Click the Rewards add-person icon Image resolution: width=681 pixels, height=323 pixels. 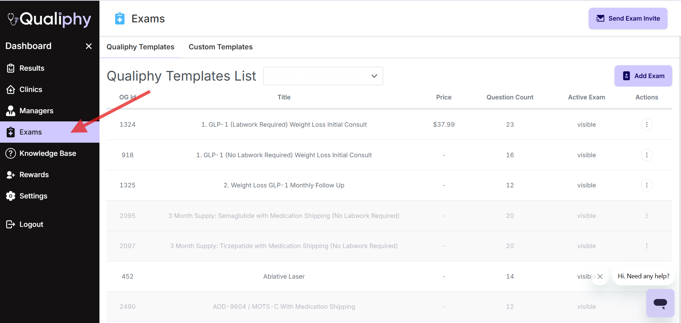(x=11, y=175)
